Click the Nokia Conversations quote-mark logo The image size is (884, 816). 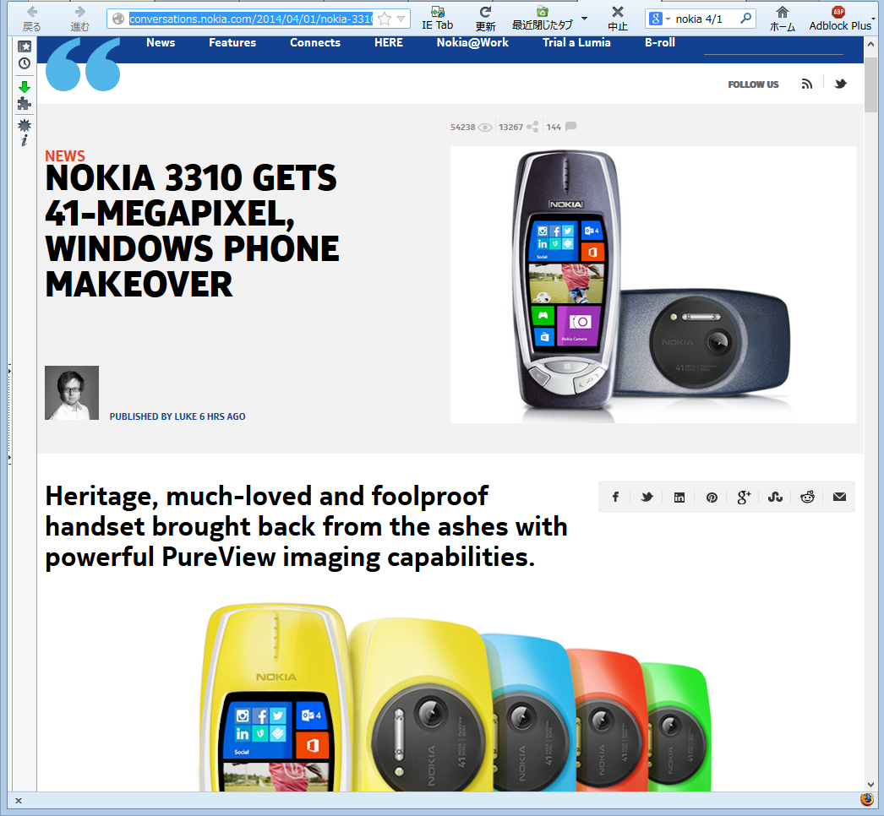pos(83,63)
